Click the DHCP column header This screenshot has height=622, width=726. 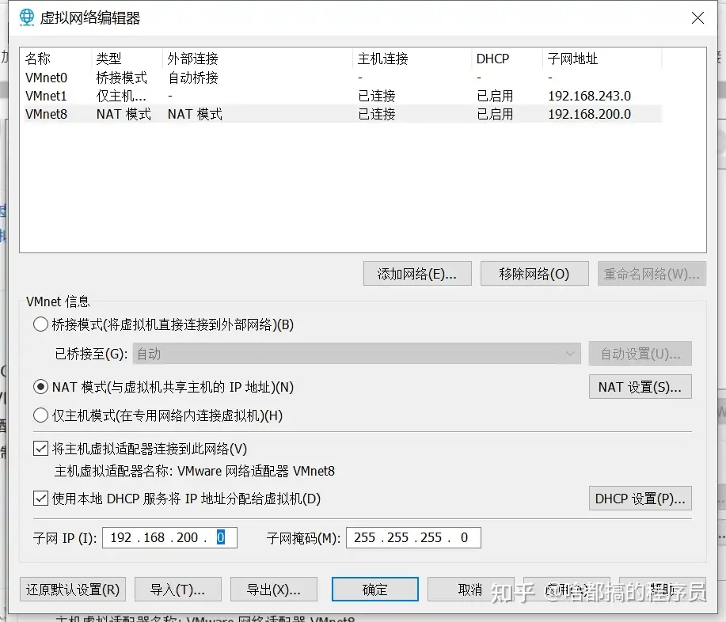pos(507,59)
